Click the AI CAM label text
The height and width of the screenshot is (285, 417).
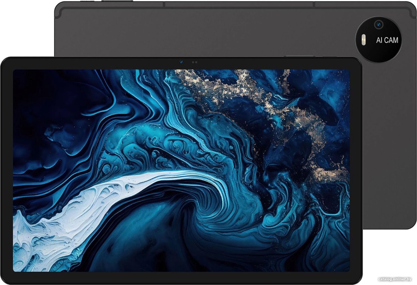coord(387,40)
